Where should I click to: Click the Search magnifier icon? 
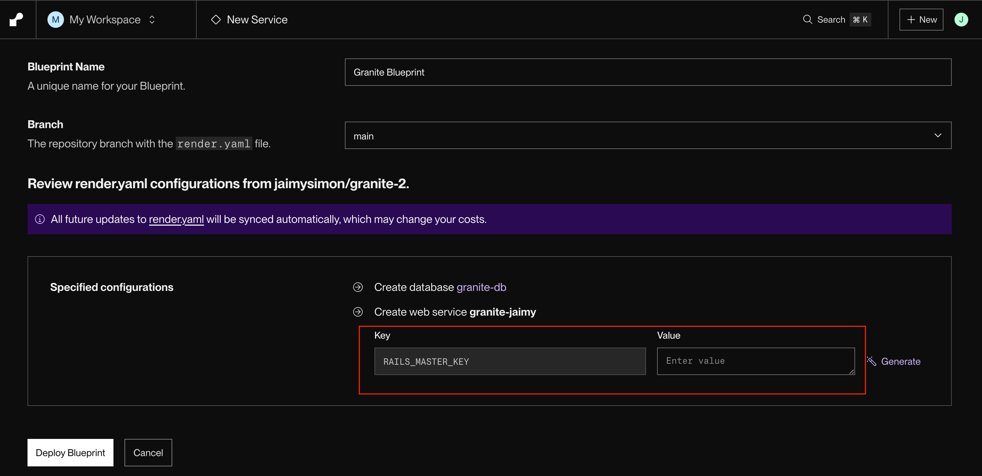pyautogui.click(x=807, y=20)
